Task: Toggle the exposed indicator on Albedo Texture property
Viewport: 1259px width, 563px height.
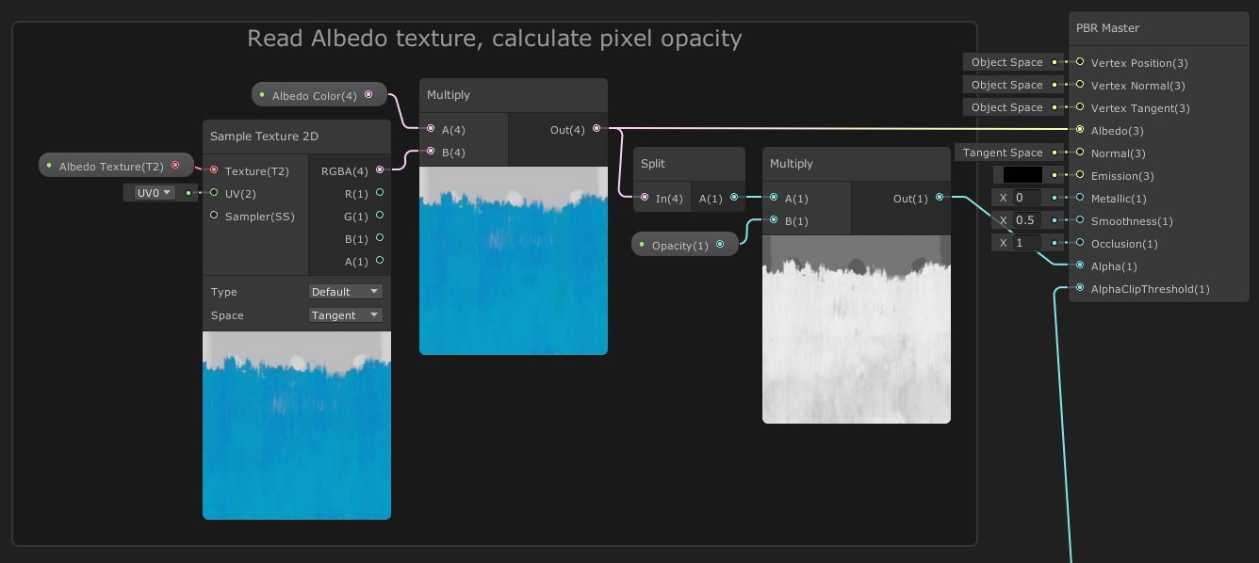Action: (x=49, y=164)
